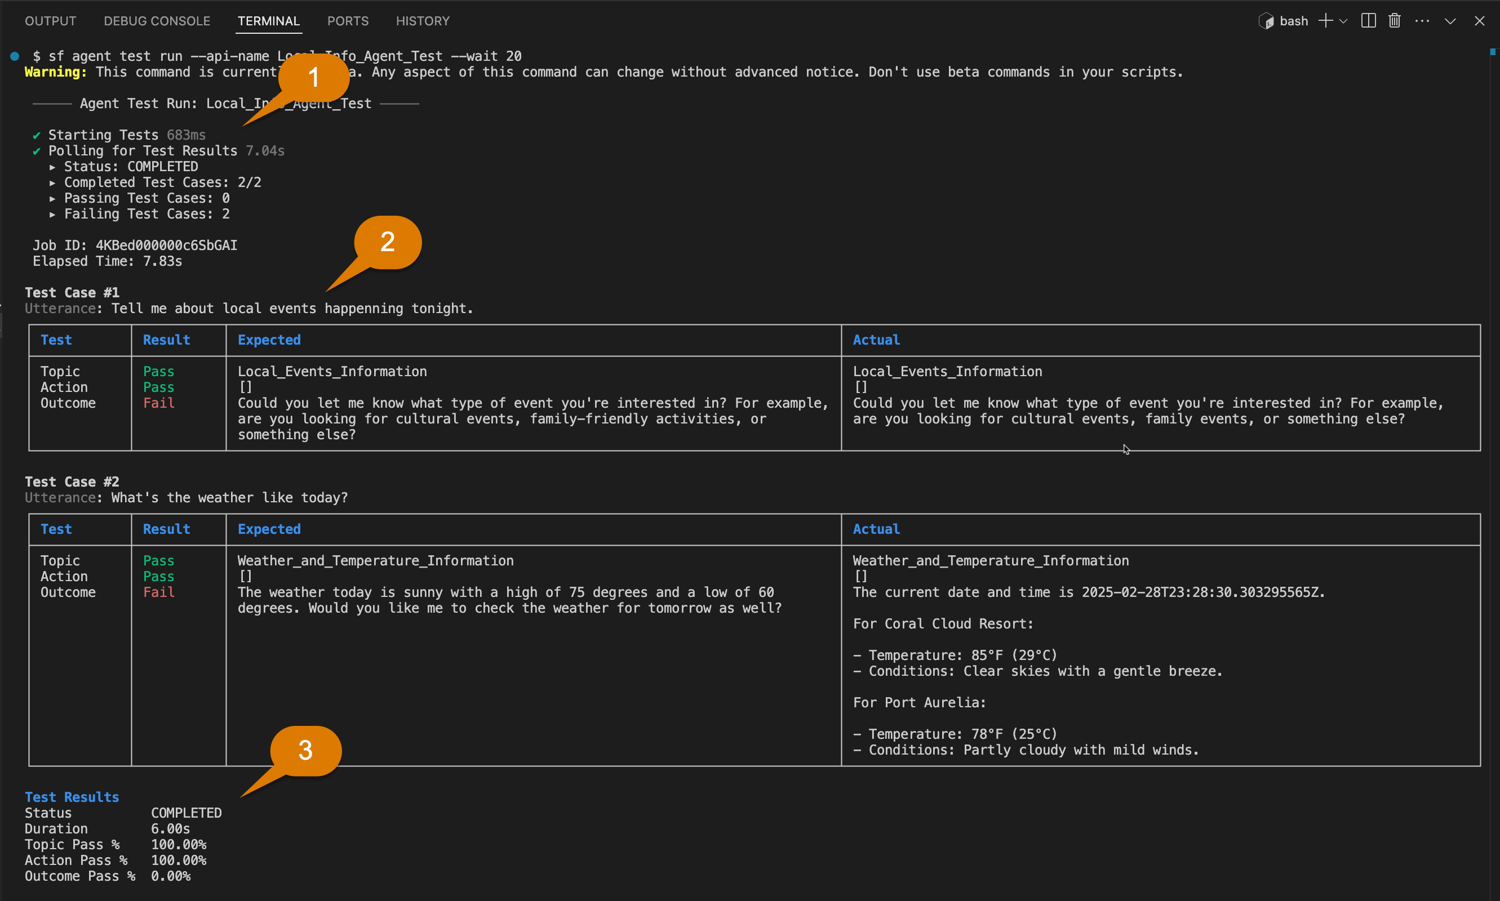1500x901 pixels.
Task: Click the 'Test Case #2' heading
Action: (x=72, y=482)
